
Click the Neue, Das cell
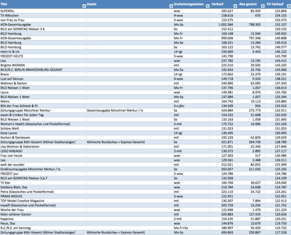[x=43, y=223]
